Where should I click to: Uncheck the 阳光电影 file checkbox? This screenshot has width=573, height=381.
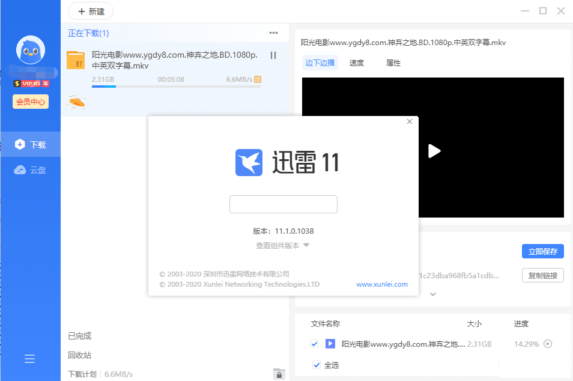pyautogui.click(x=314, y=344)
